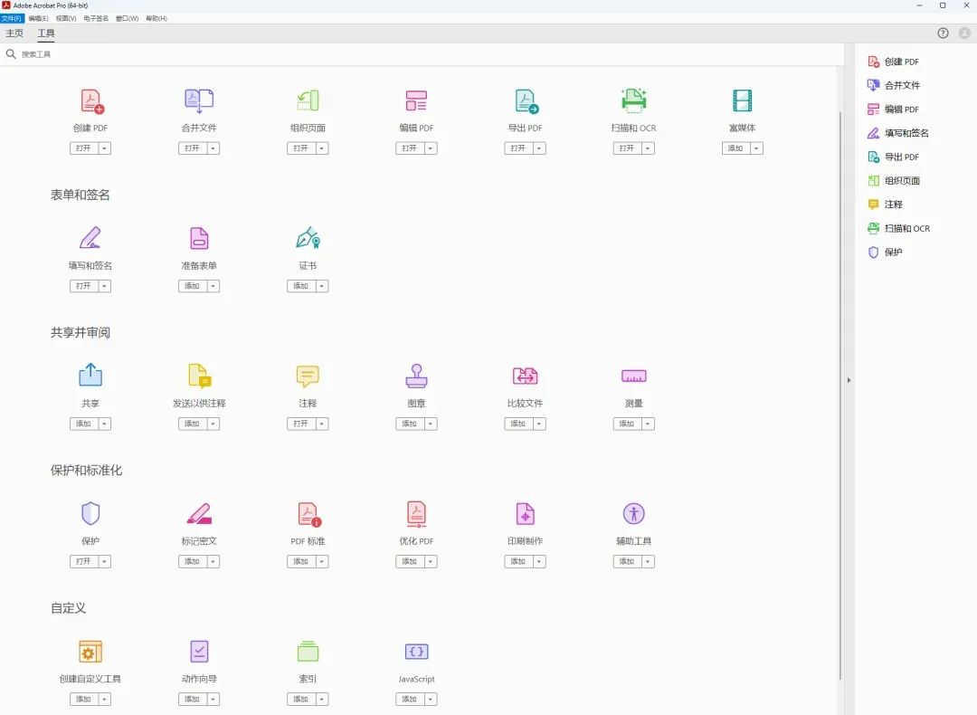Expand the dropdown arrow under 组织页面
Image resolution: width=977 pixels, height=715 pixels.
[321, 148]
